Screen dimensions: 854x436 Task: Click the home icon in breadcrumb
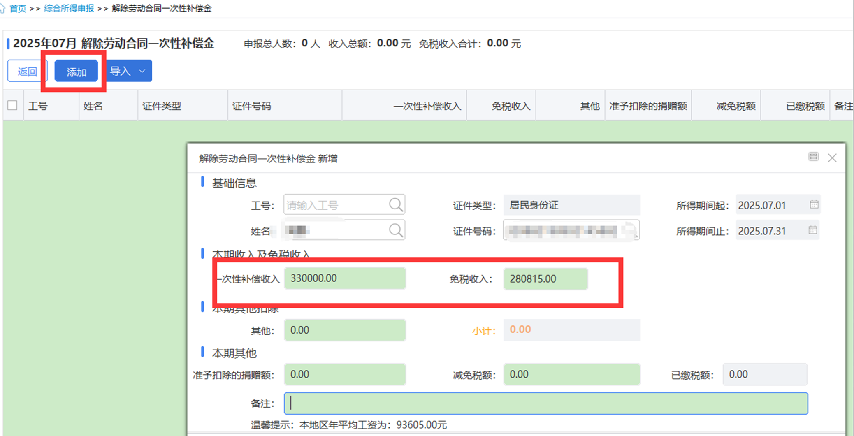click(x=3, y=8)
